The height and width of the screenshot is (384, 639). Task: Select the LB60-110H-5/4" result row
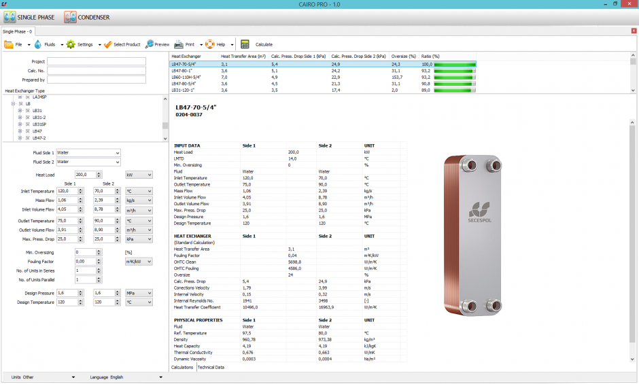tap(322, 77)
